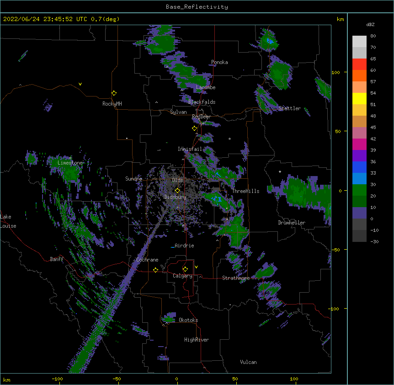
Task: Select the RedDeer city label
Action: pos(201,117)
